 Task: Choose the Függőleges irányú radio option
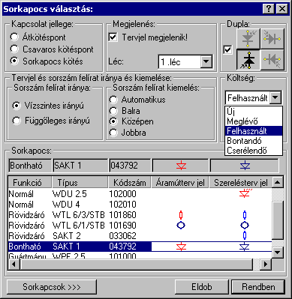pyautogui.click(x=17, y=121)
